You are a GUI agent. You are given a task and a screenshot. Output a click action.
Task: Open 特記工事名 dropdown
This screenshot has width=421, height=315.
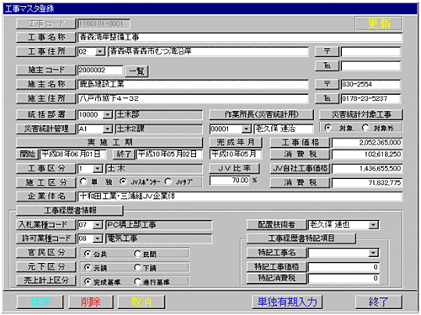tap(373, 253)
